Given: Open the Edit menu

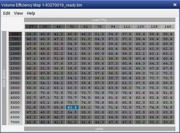Looking at the screenshot, I should click(6, 13).
